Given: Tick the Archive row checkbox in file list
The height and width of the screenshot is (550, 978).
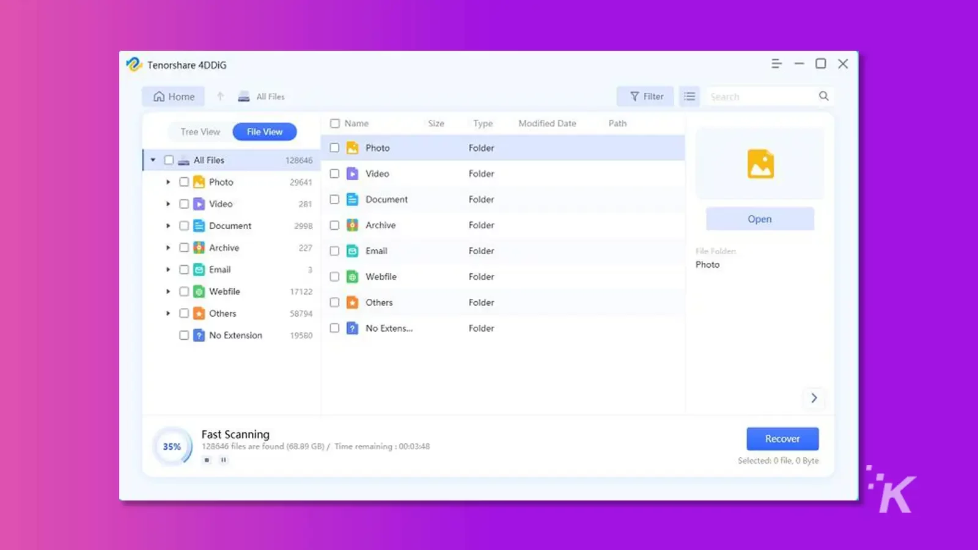Looking at the screenshot, I should point(334,225).
